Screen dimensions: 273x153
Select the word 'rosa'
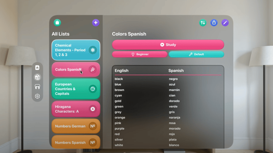coord(172,123)
